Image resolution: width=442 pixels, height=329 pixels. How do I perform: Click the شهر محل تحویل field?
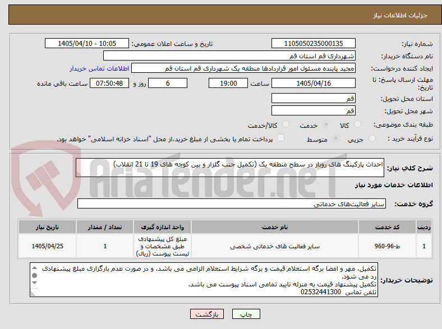click(x=313, y=111)
